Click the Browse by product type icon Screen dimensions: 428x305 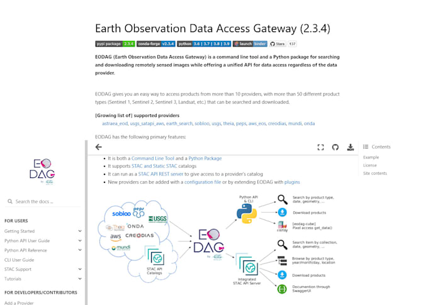tap(282, 260)
